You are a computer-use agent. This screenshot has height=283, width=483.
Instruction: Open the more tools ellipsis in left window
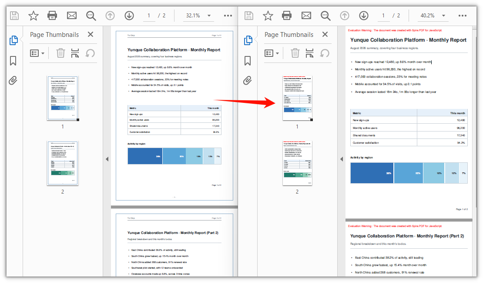click(228, 16)
